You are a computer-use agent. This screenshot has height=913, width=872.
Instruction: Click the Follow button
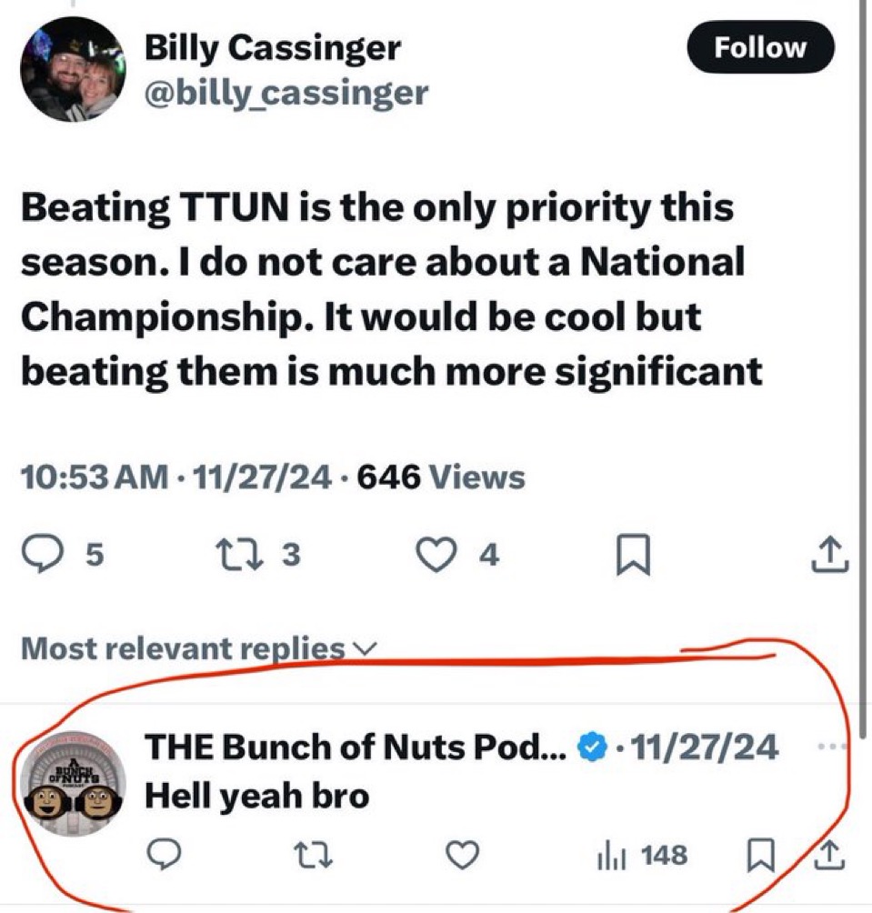click(760, 48)
